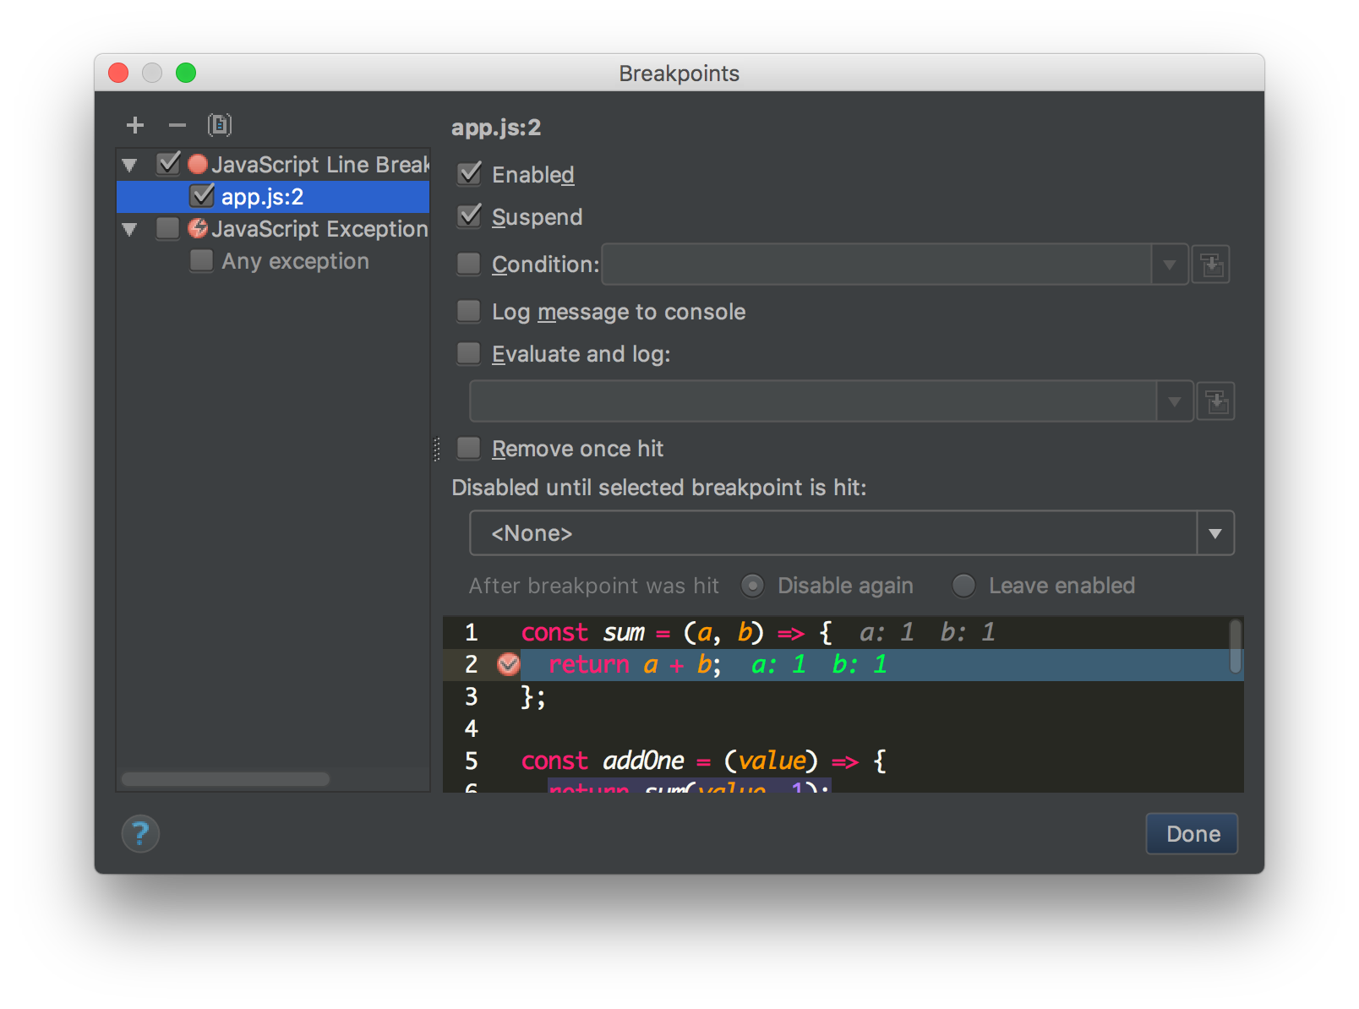The height and width of the screenshot is (1009, 1359).
Task: Open help via the question mark icon
Action: click(x=140, y=834)
